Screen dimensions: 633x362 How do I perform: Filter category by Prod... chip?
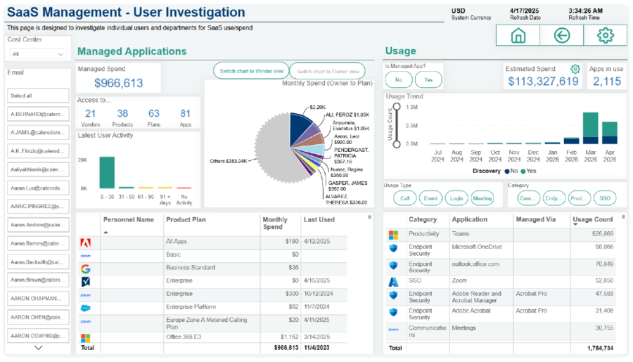click(580, 198)
